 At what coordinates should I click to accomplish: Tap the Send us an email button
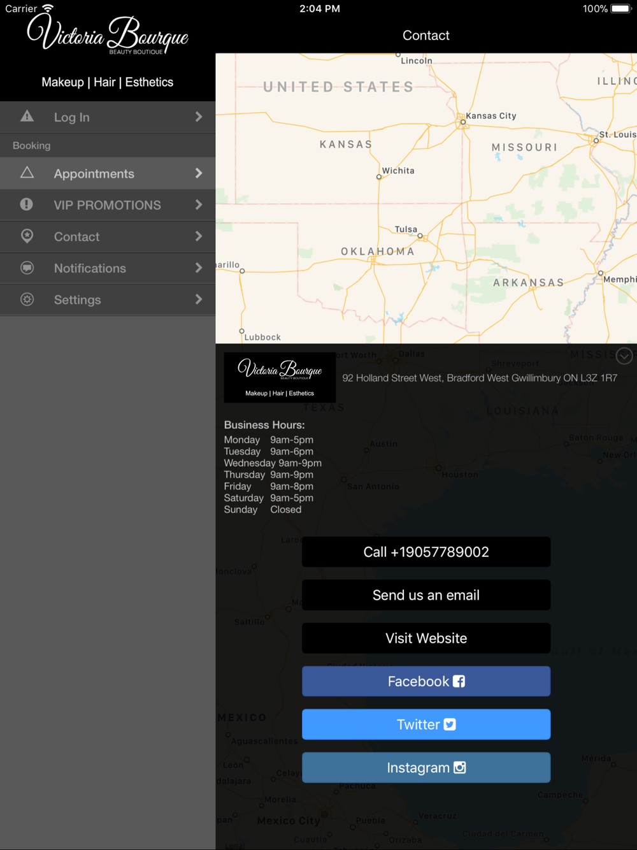(x=426, y=595)
